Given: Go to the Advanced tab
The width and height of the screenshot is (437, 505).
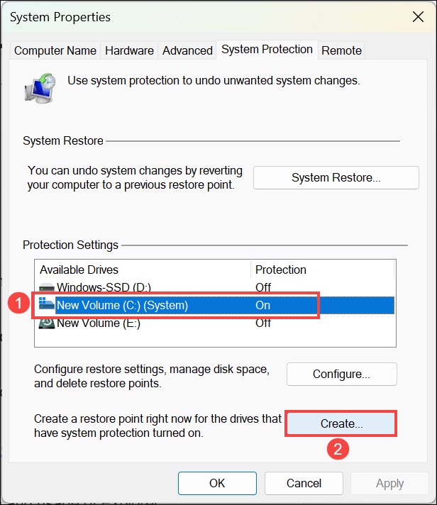Looking at the screenshot, I should pyautogui.click(x=187, y=50).
